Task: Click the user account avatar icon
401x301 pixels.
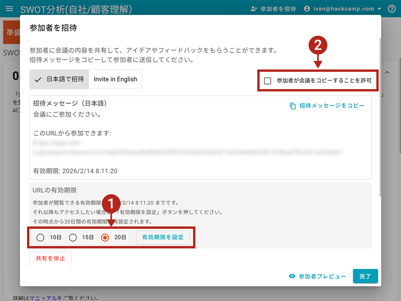Action: click(307, 9)
